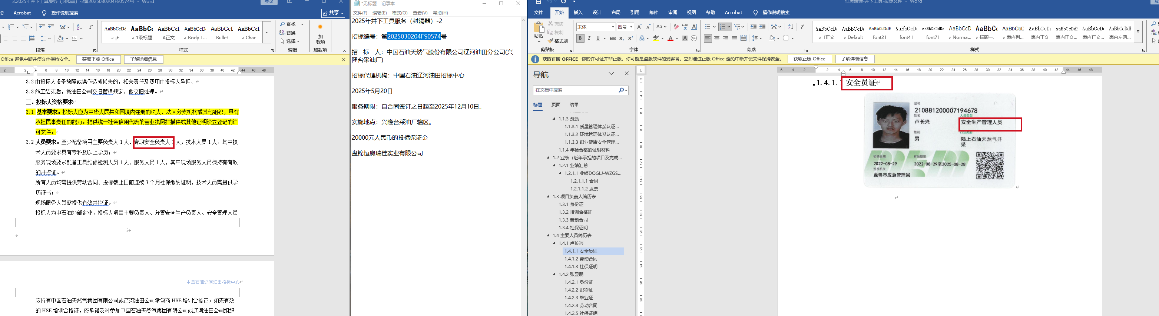Screen dimensions: 1159x316
Task: Toggle show/hide formatting marks in right Word
Action: point(802,27)
